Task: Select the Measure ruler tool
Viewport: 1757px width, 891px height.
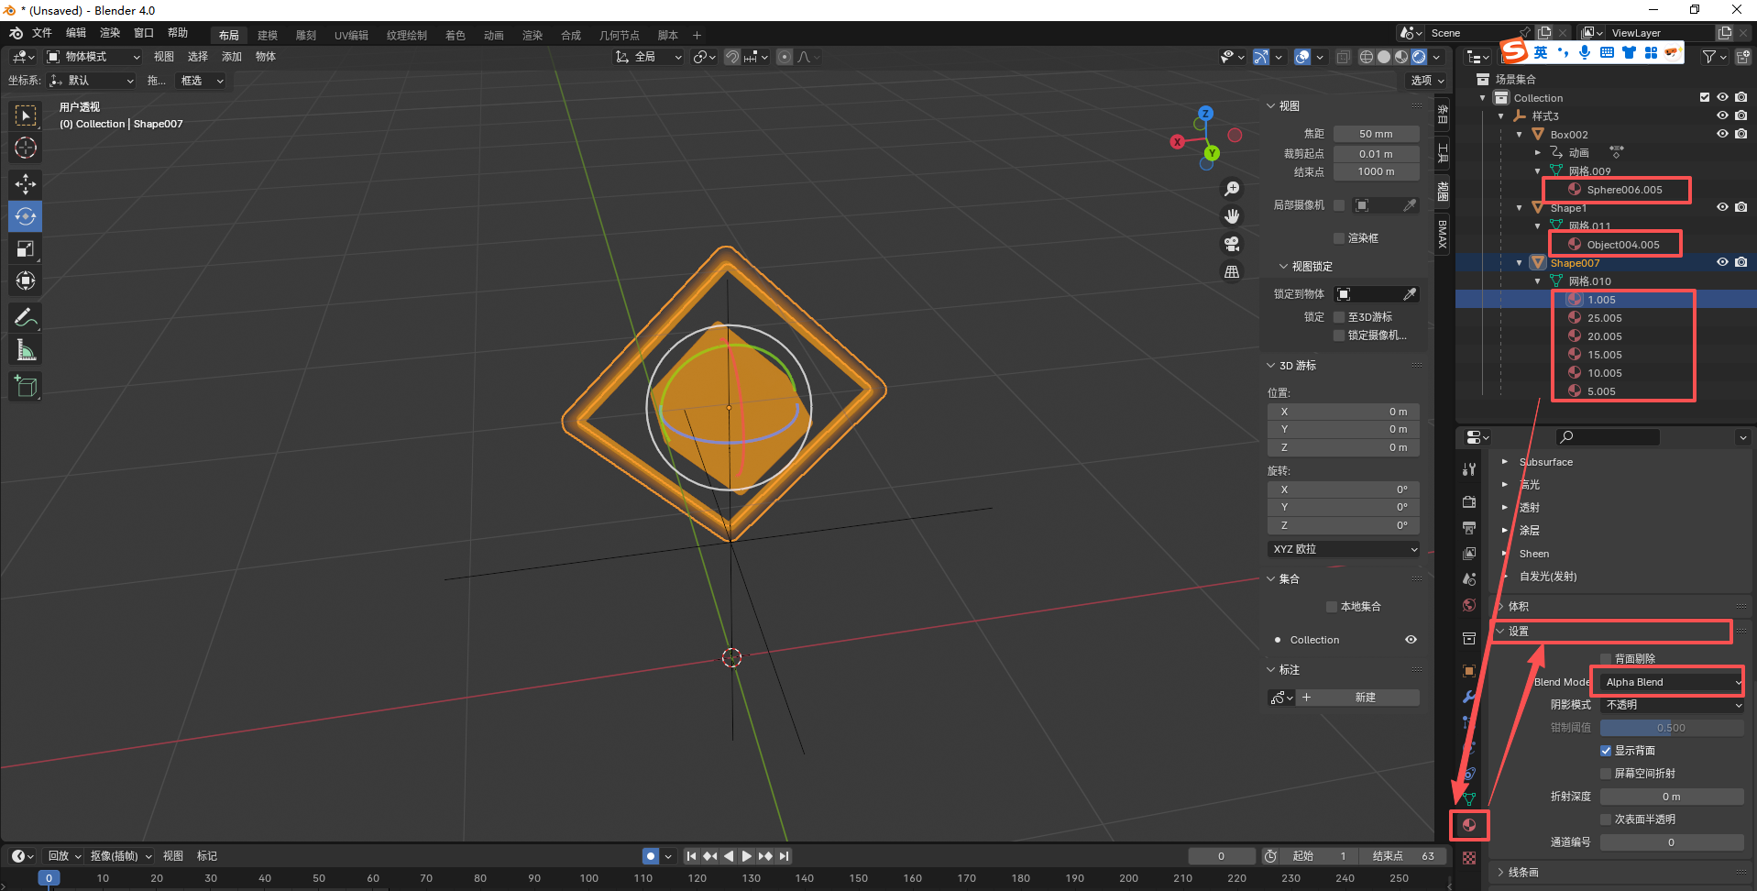Action: (26, 350)
